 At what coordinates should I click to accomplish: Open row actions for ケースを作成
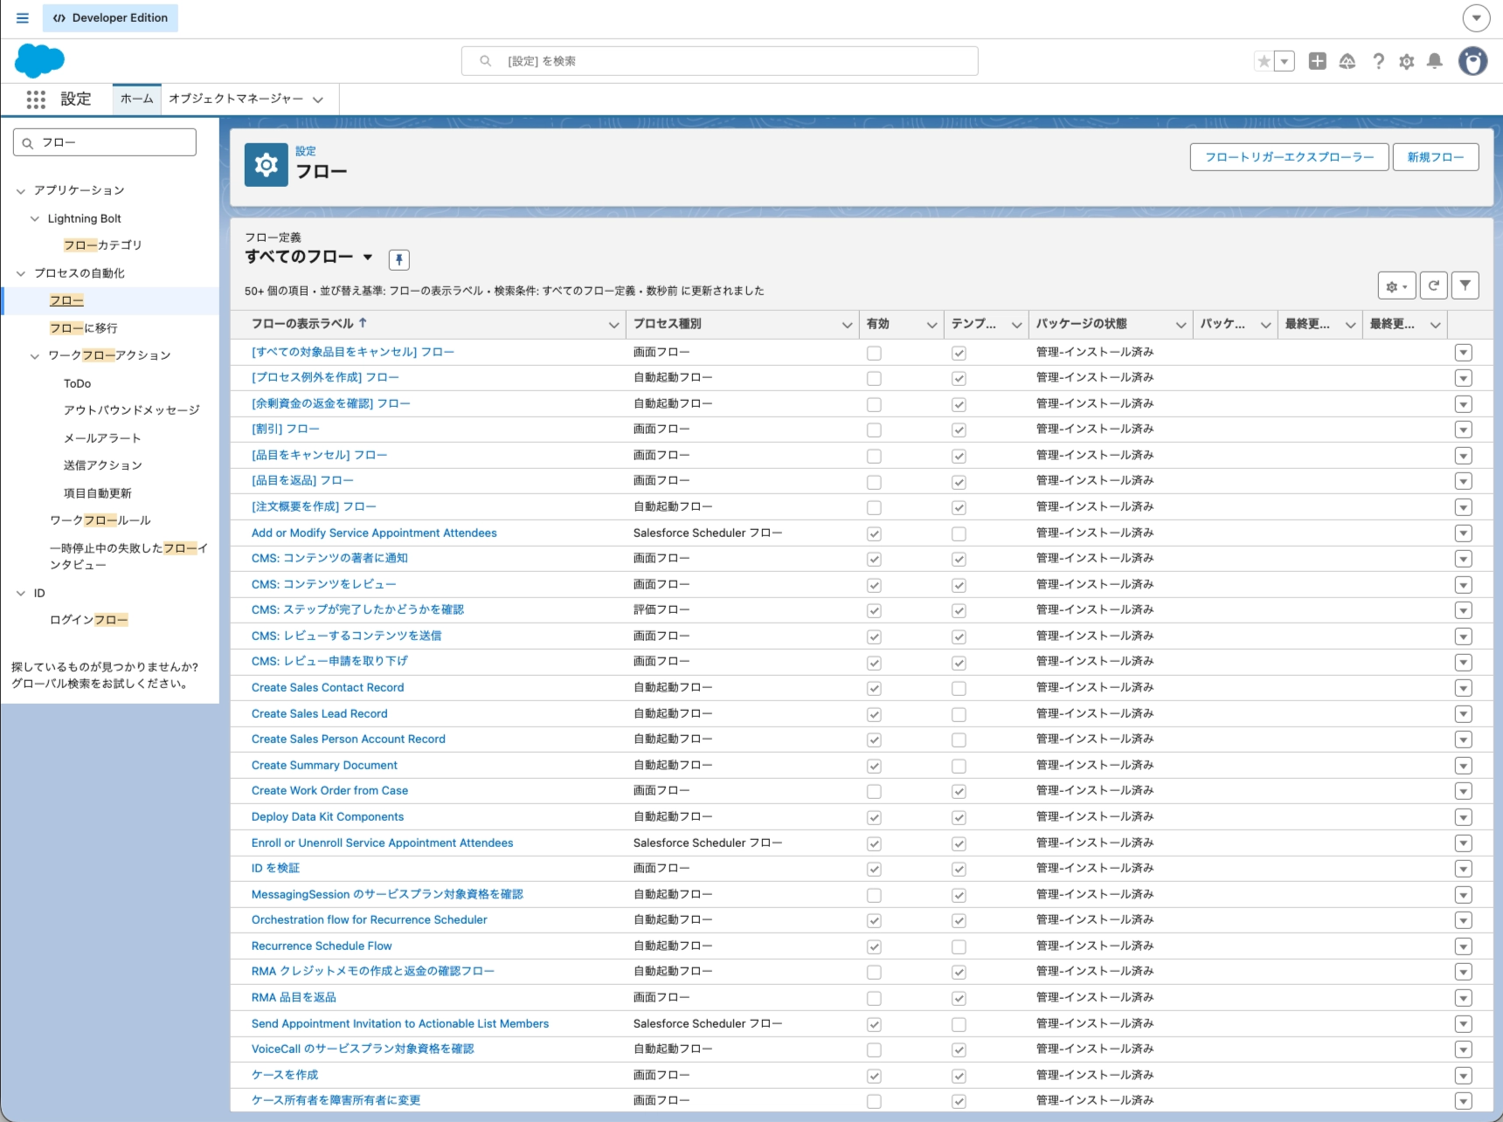(1464, 1076)
